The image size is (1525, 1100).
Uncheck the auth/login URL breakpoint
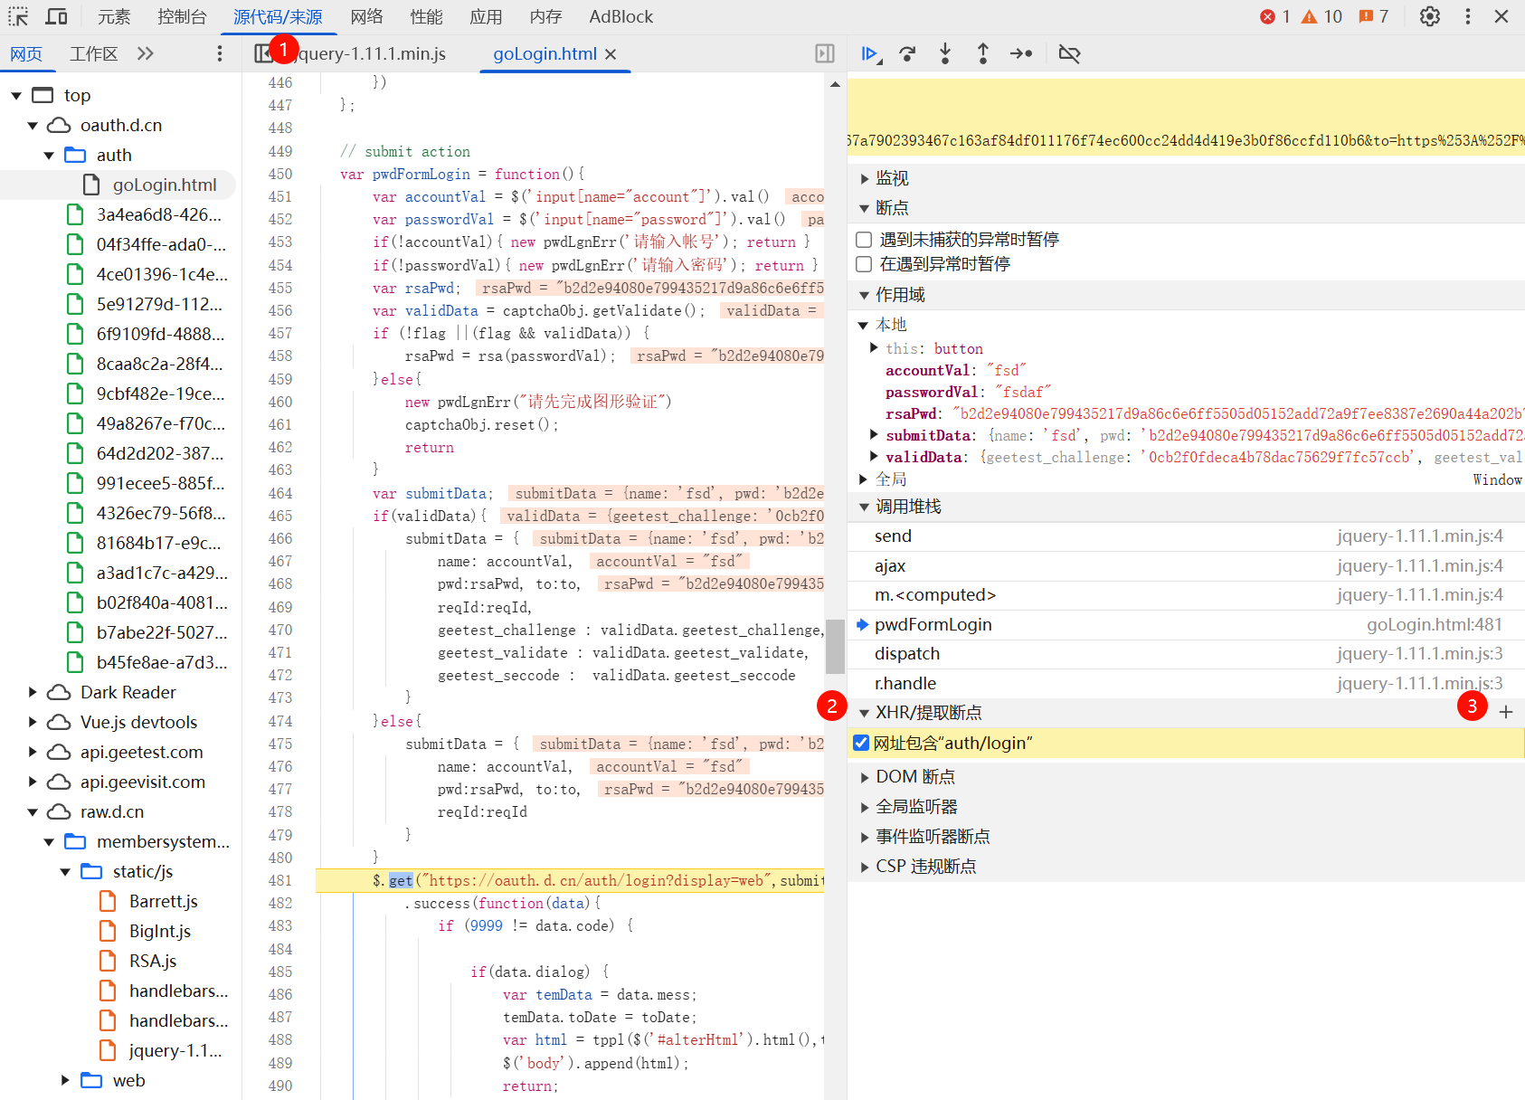tap(861, 743)
